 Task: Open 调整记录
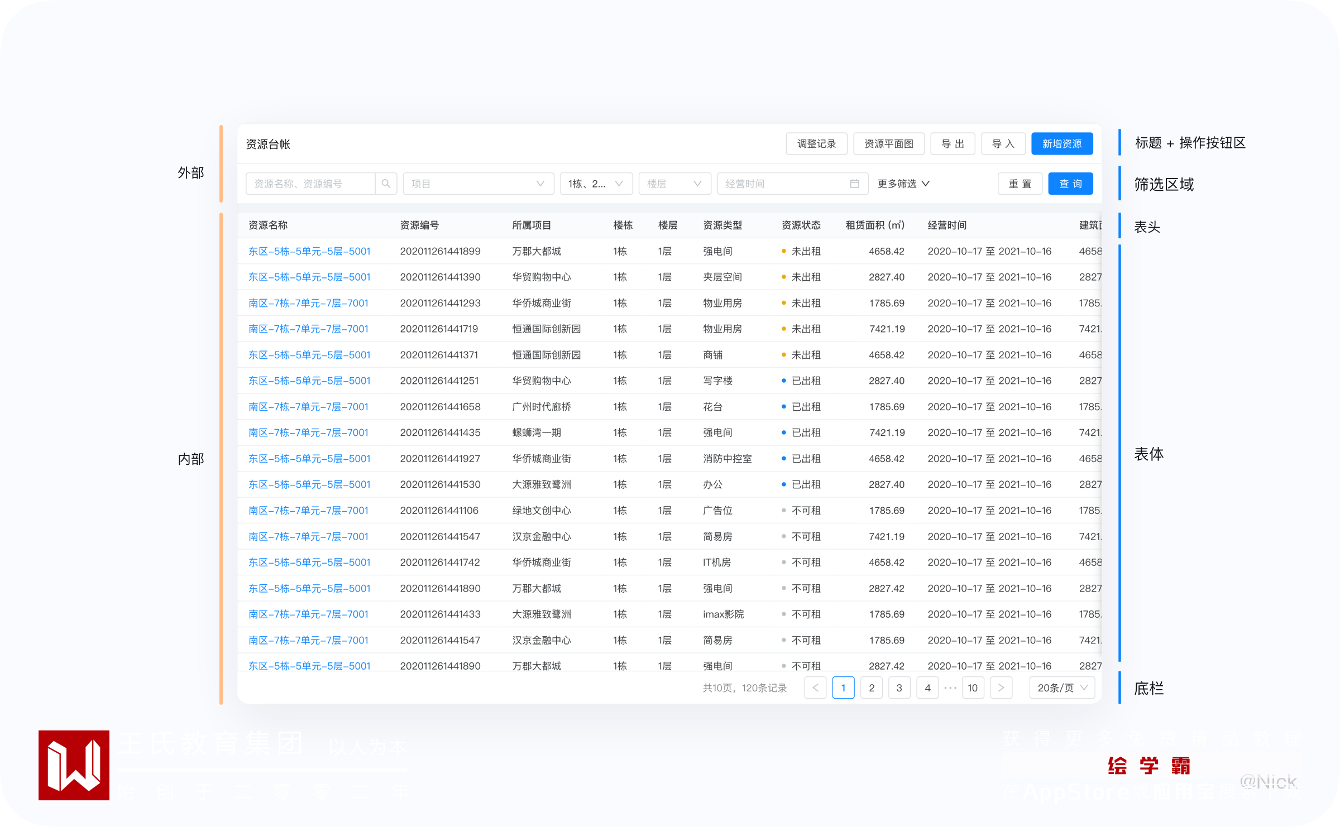pos(816,144)
